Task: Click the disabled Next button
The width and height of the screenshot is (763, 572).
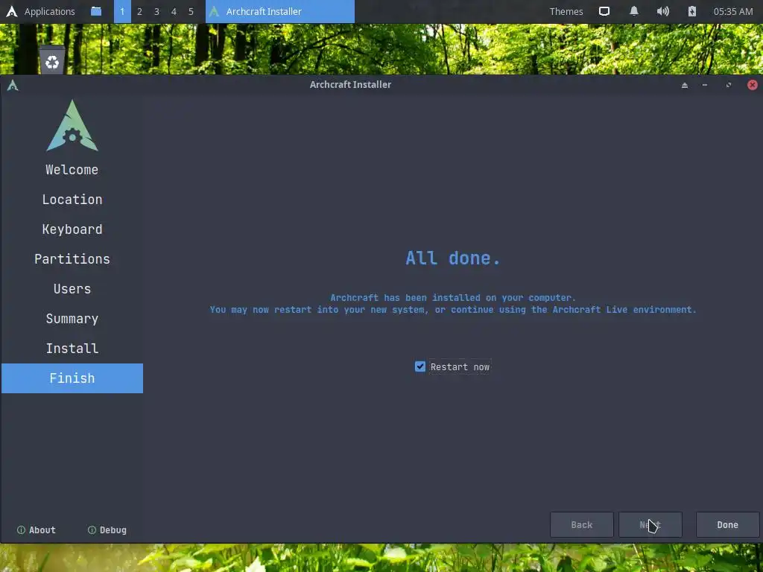Action: (x=650, y=524)
